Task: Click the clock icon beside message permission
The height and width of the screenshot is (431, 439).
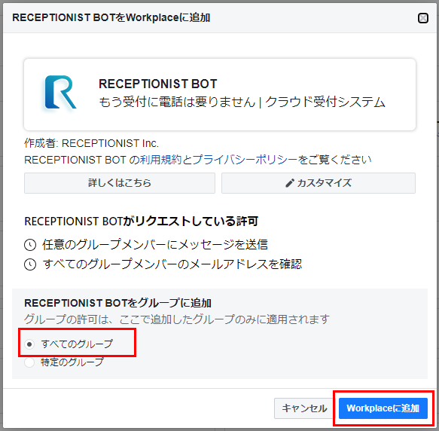Action: pos(30,245)
